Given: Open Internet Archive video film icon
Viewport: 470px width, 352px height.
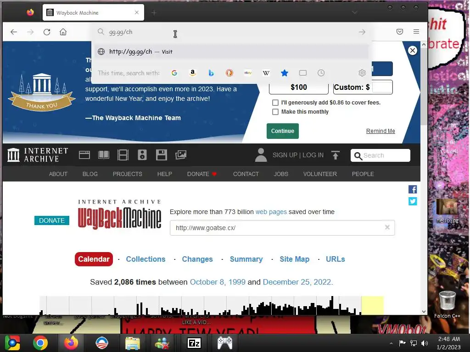Looking at the screenshot, I should click(x=123, y=155).
